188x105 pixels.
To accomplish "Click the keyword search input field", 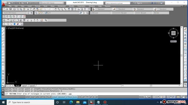I will 117,3.
